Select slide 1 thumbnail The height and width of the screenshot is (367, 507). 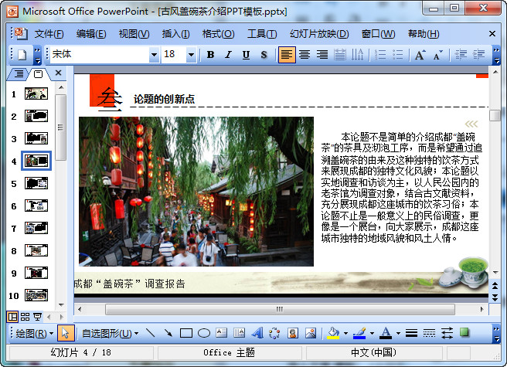point(36,93)
